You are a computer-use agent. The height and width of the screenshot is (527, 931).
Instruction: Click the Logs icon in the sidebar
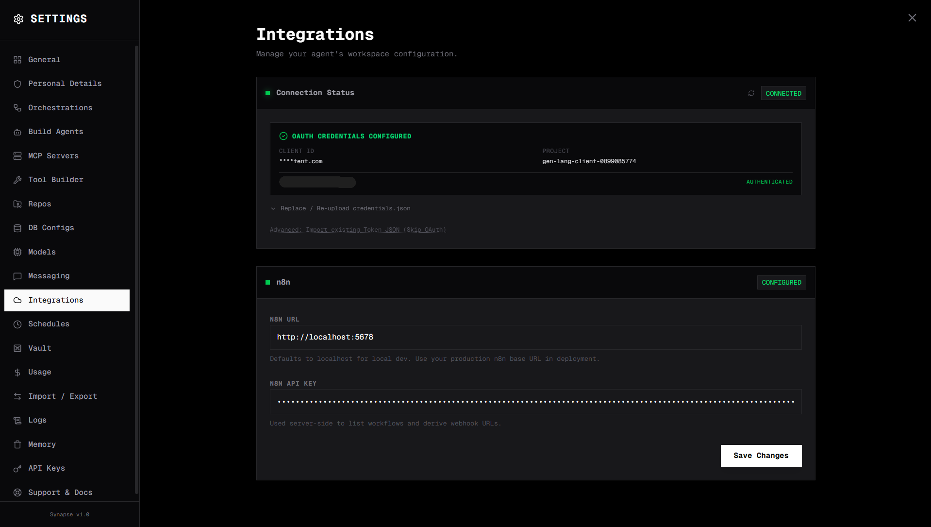coord(17,420)
